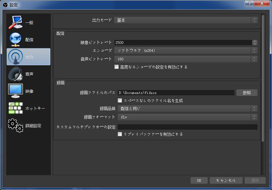Open the 映像 (Video) monitor icon
This screenshot has height=190, width=272.
(x=15, y=91)
